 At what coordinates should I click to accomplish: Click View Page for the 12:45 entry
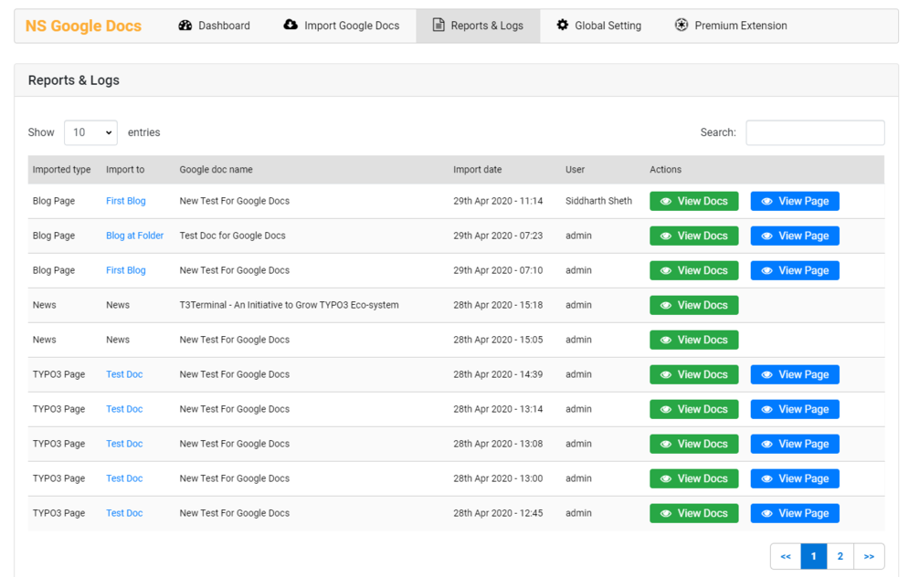point(794,513)
